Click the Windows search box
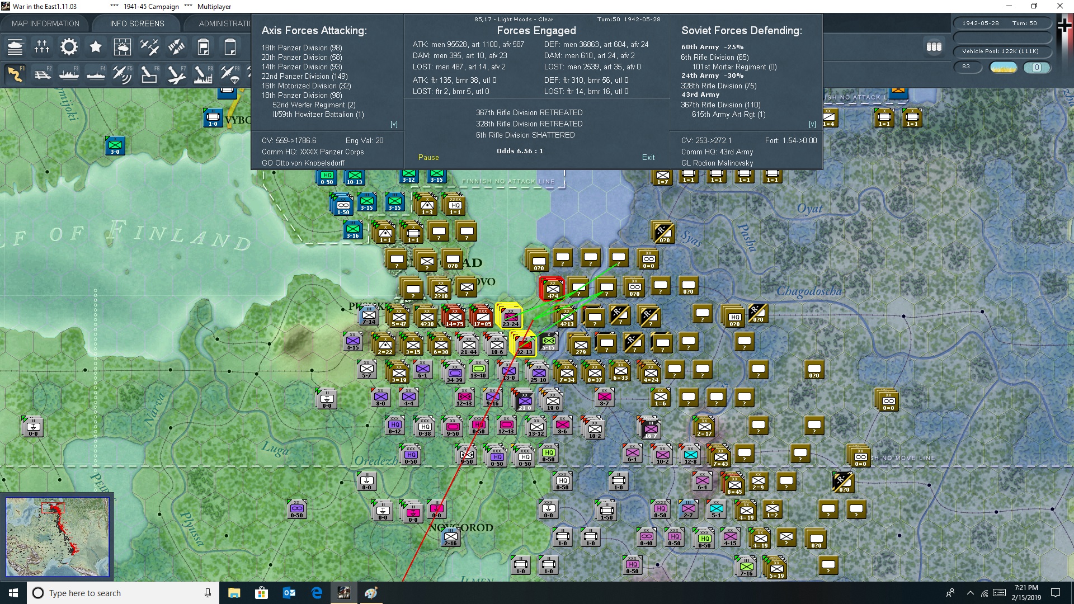This screenshot has width=1074, height=604. point(123,593)
